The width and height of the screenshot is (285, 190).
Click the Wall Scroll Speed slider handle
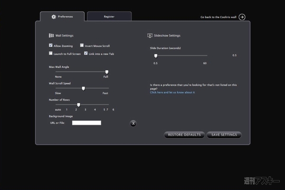(x=84, y=89)
